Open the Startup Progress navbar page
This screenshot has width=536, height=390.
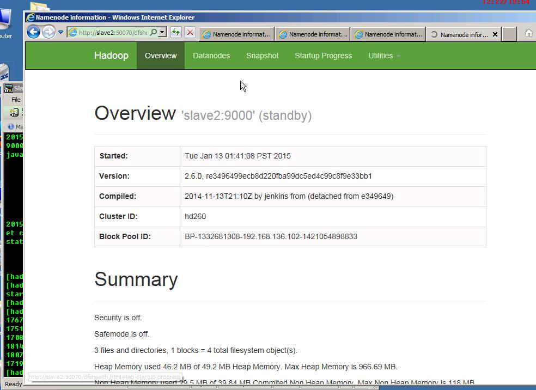point(323,56)
